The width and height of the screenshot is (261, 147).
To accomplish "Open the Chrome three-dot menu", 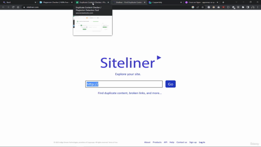I will click(x=258, y=7).
